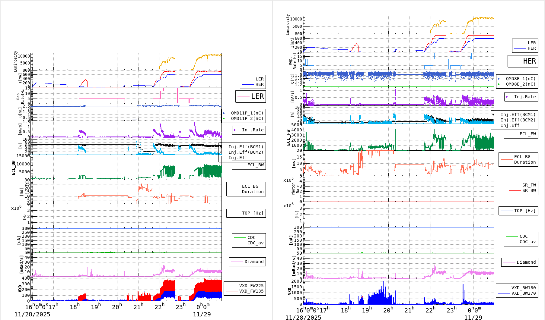The width and height of the screenshot is (545, 320).
Task: Click the left panel CDC_av legend entry
Action: [255, 243]
